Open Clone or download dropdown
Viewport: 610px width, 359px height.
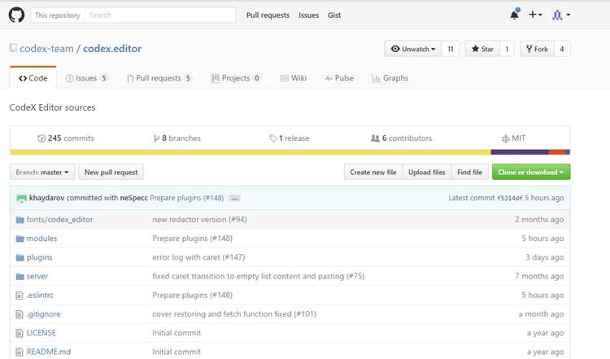[x=531, y=172]
